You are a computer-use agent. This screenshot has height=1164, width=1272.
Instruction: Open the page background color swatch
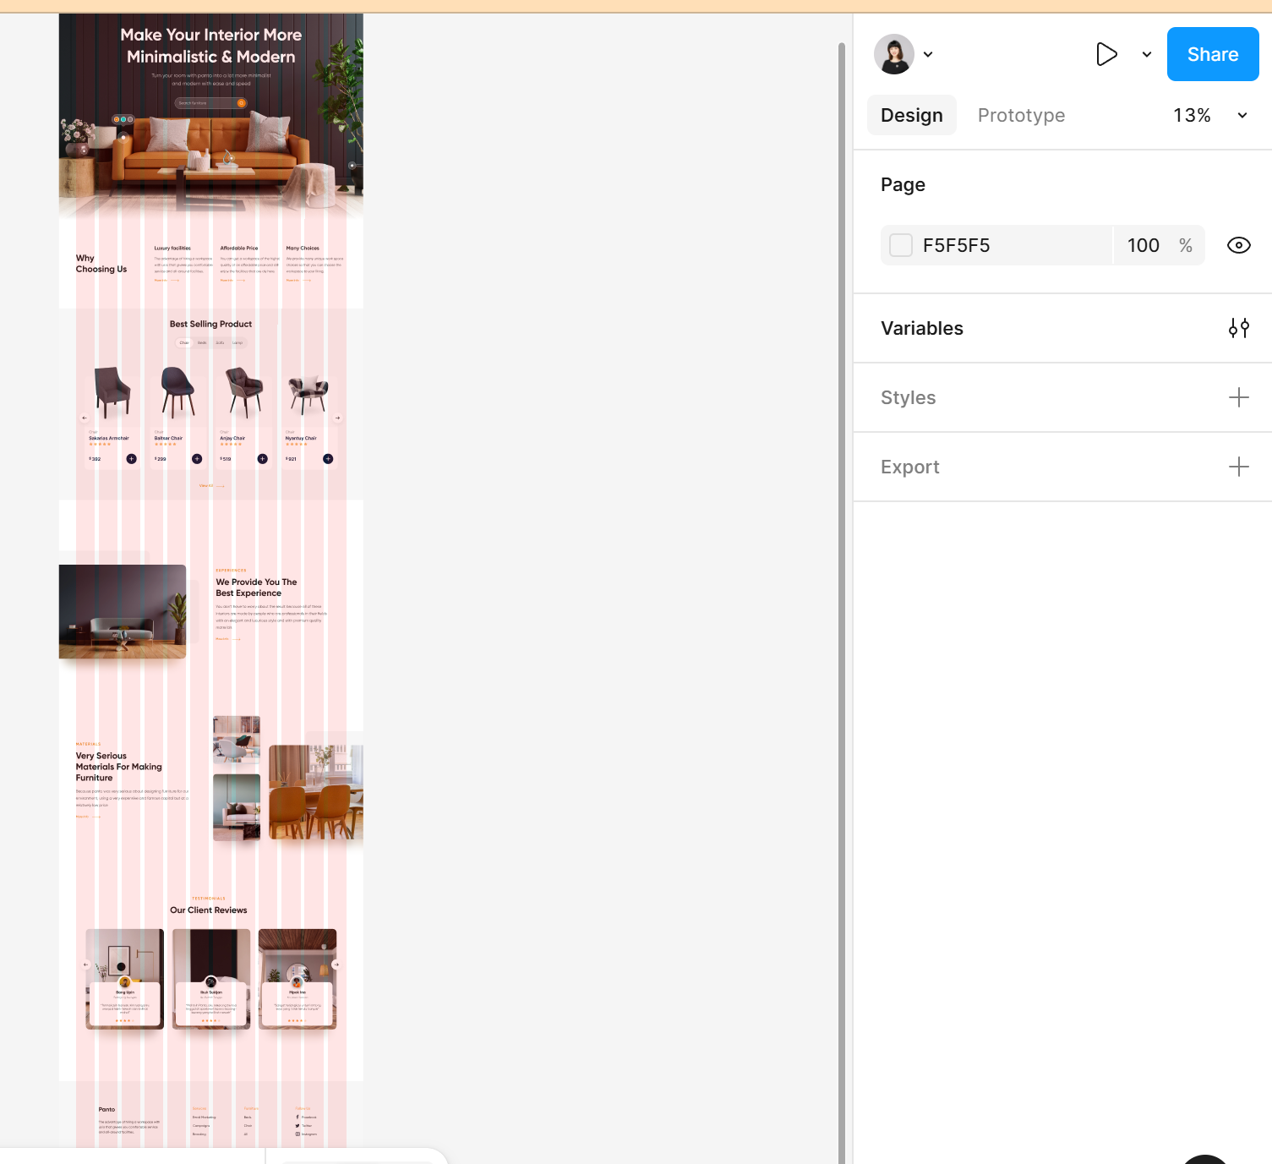pos(901,245)
